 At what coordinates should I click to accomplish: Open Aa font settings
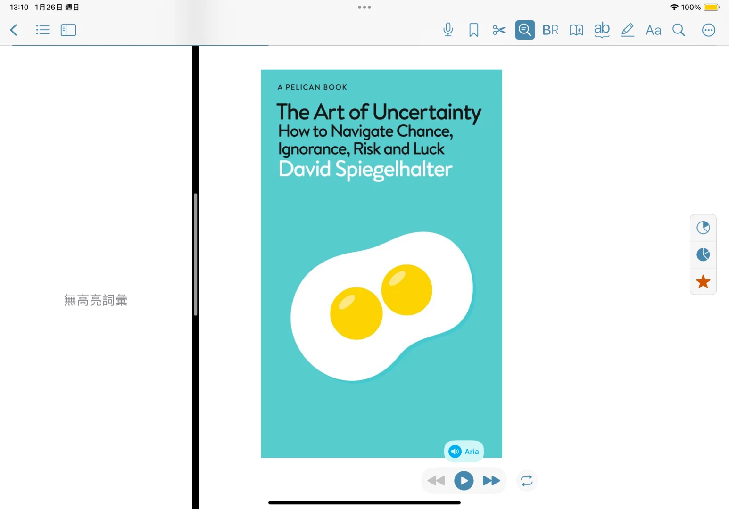653,30
